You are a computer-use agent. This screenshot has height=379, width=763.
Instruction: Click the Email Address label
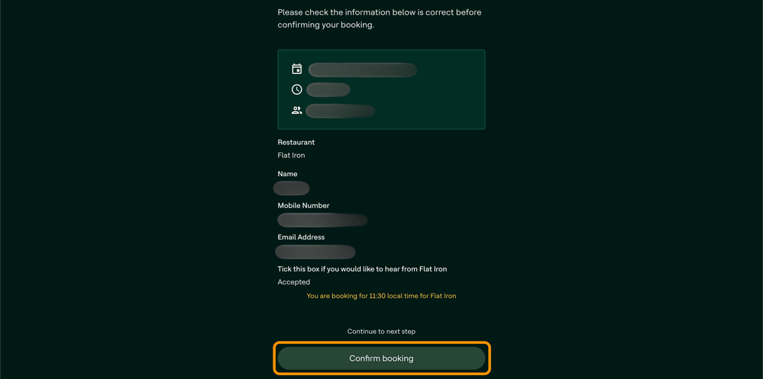click(301, 237)
